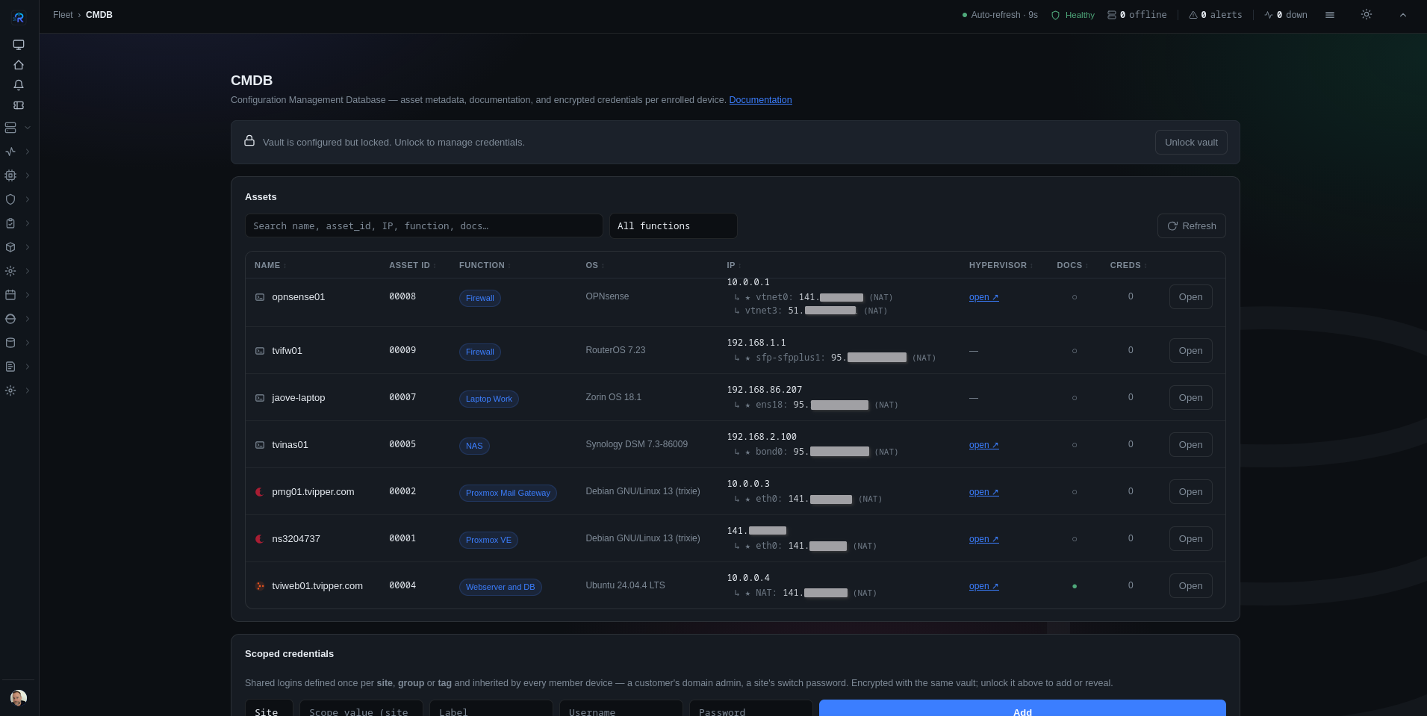Go to the home icon in the sidebar
1427x716 pixels.
pyautogui.click(x=19, y=65)
